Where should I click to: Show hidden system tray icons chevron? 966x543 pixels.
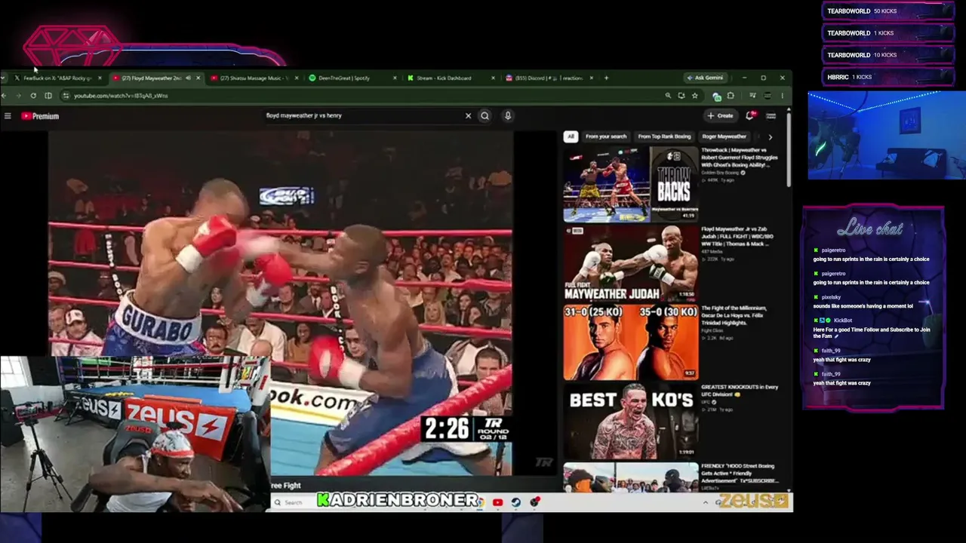click(706, 502)
